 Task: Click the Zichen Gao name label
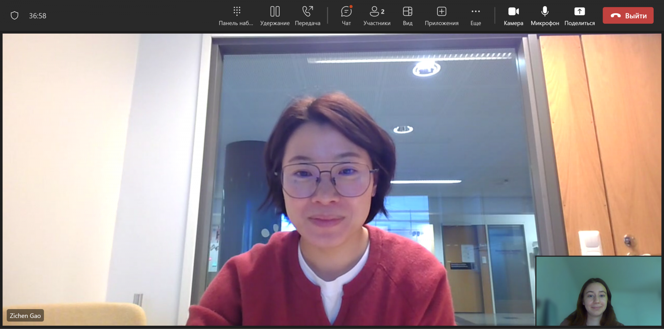tap(25, 316)
